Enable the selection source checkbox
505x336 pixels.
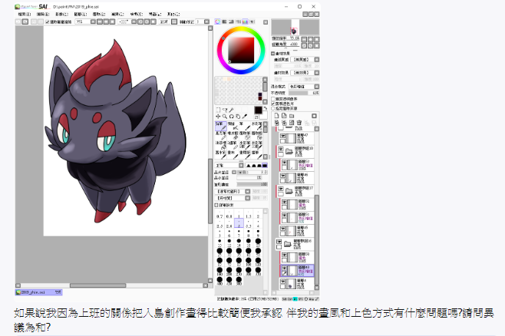(x=273, y=109)
